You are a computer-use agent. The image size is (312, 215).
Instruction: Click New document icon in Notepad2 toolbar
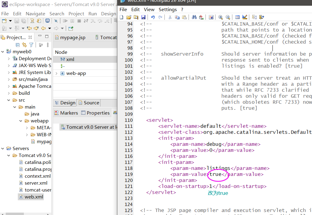pos(122,17)
